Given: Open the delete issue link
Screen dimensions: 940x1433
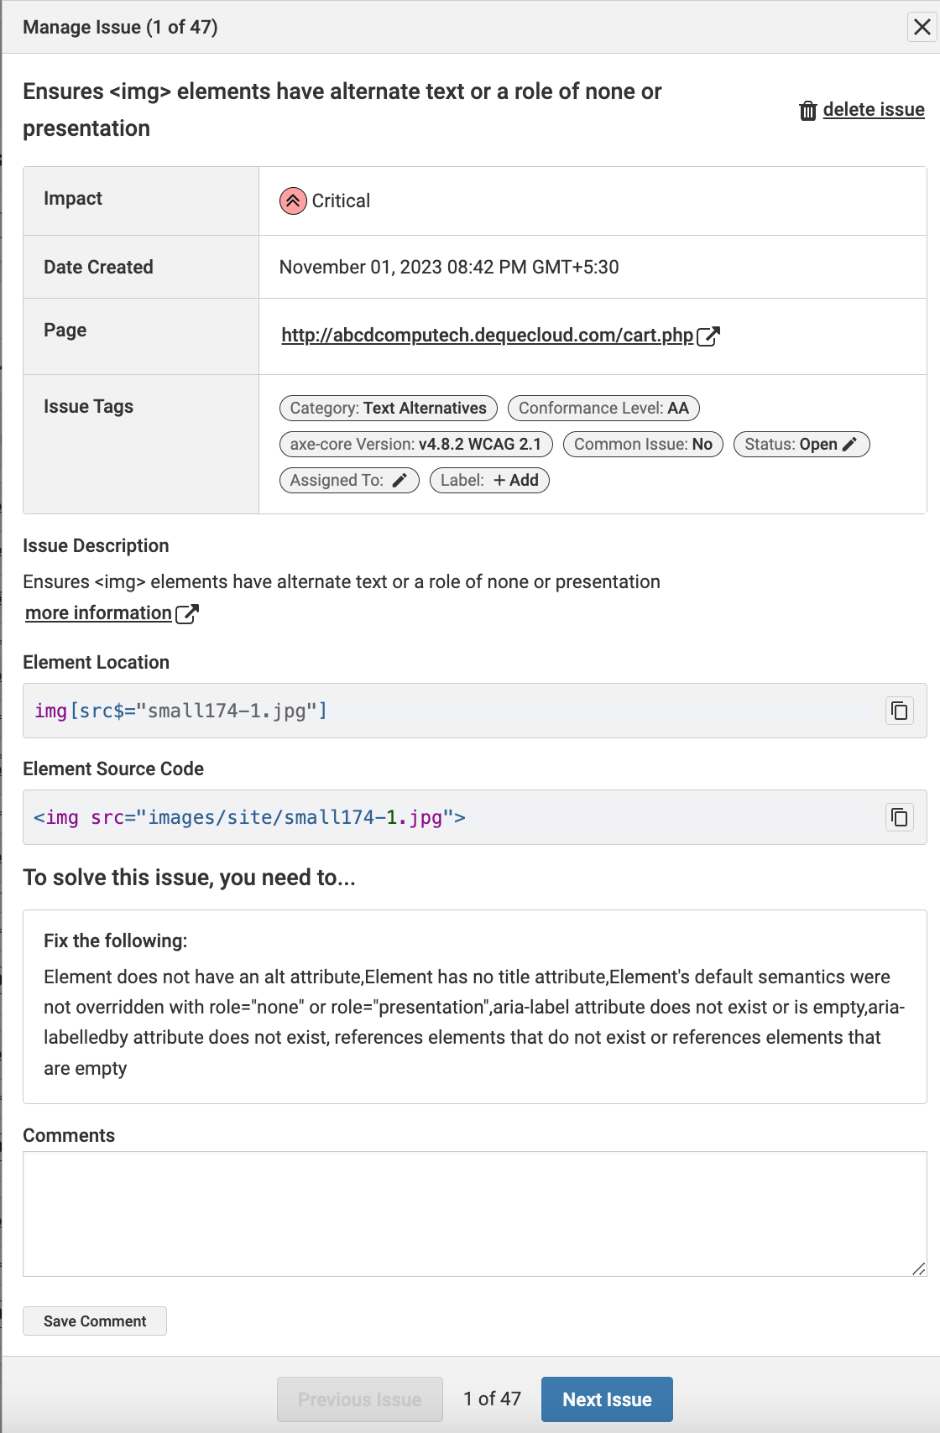Looking at the screenshot, I should [873, 110].
